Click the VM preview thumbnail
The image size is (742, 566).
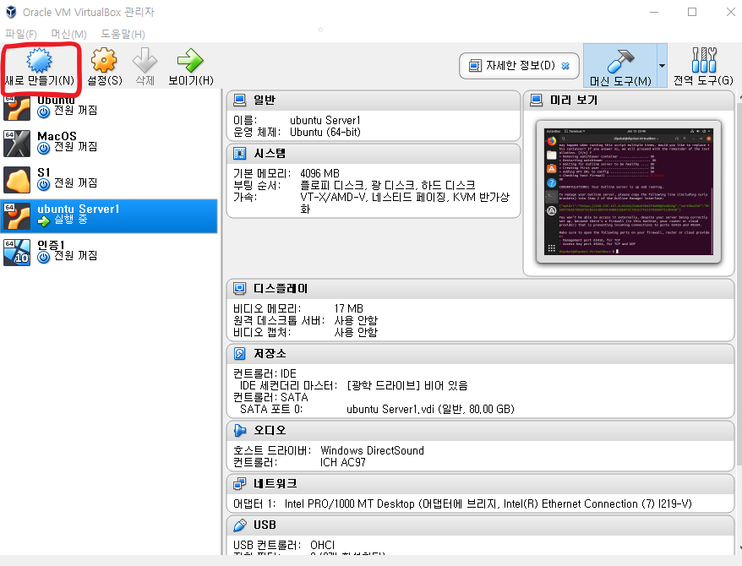coord(629,192)
